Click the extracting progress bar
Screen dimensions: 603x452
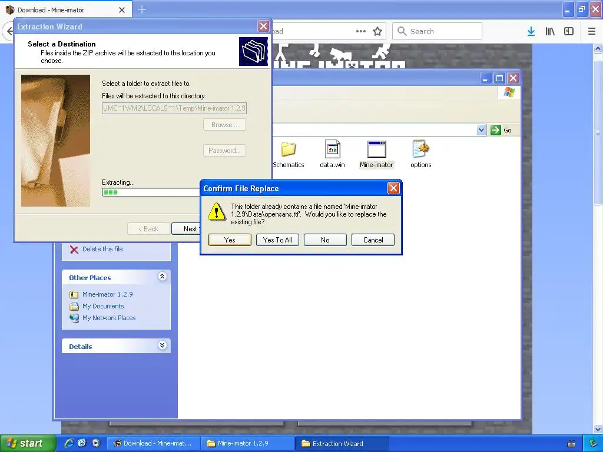tap(151, 192)
